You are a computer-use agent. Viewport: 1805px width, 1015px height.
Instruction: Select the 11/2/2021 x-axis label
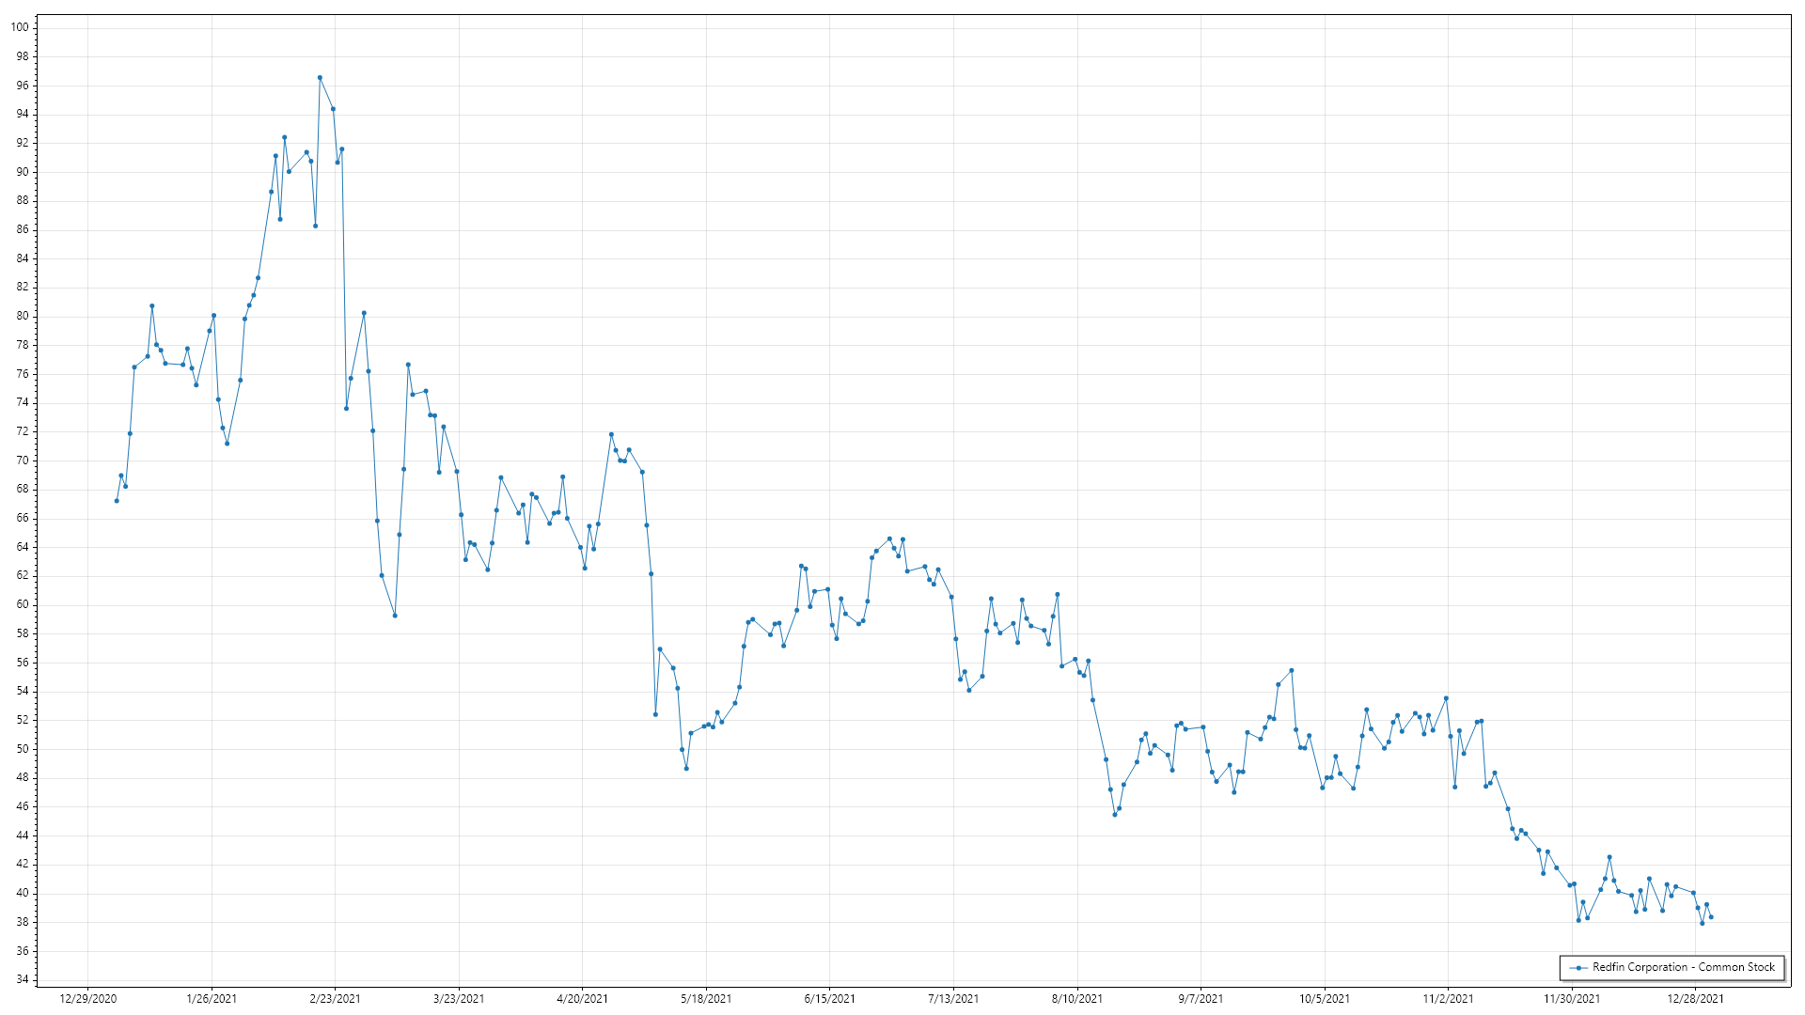[1448, 998]
